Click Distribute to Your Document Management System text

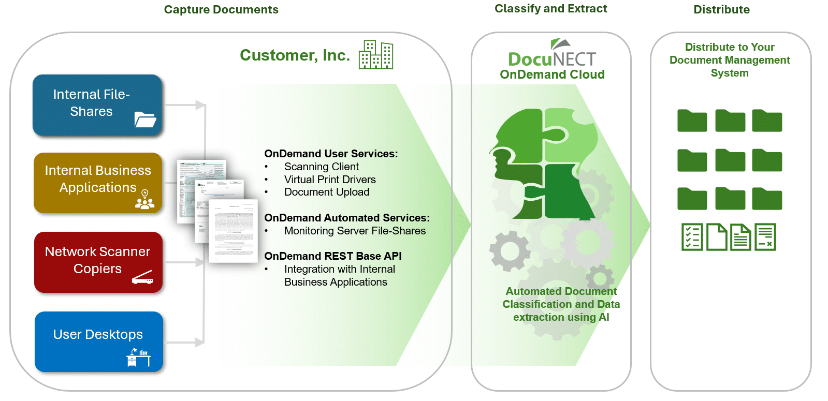pos(730,60)
